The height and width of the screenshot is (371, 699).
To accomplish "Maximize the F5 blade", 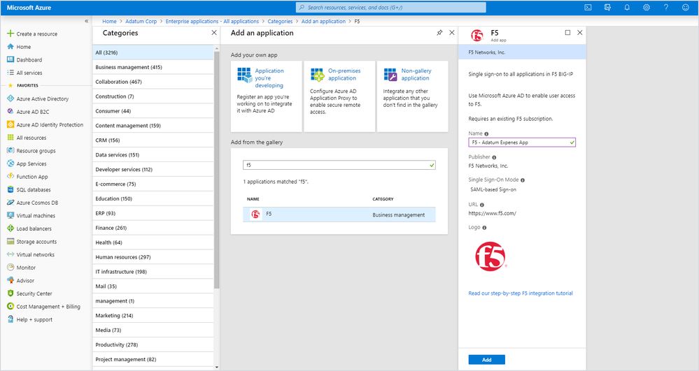I will click(x=567, y=33).
